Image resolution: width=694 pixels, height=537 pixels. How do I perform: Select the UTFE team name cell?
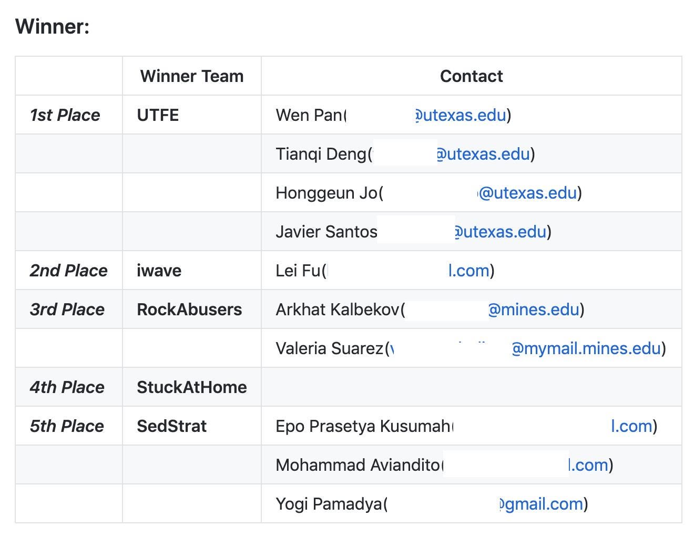coord(158,115)
